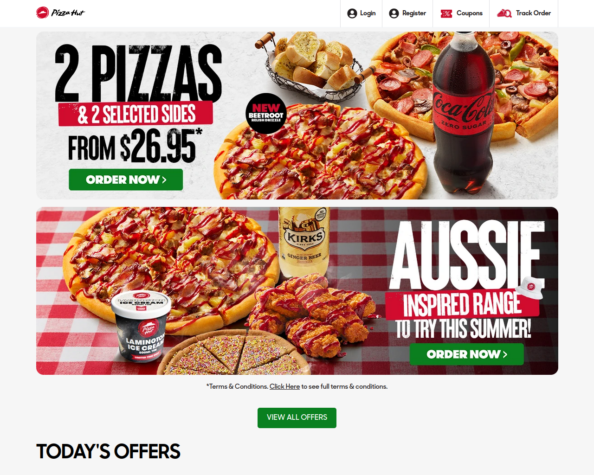This screenshot has height=475, width=594.
Task: Click the Coupons ticket icon
Action: 446,13
